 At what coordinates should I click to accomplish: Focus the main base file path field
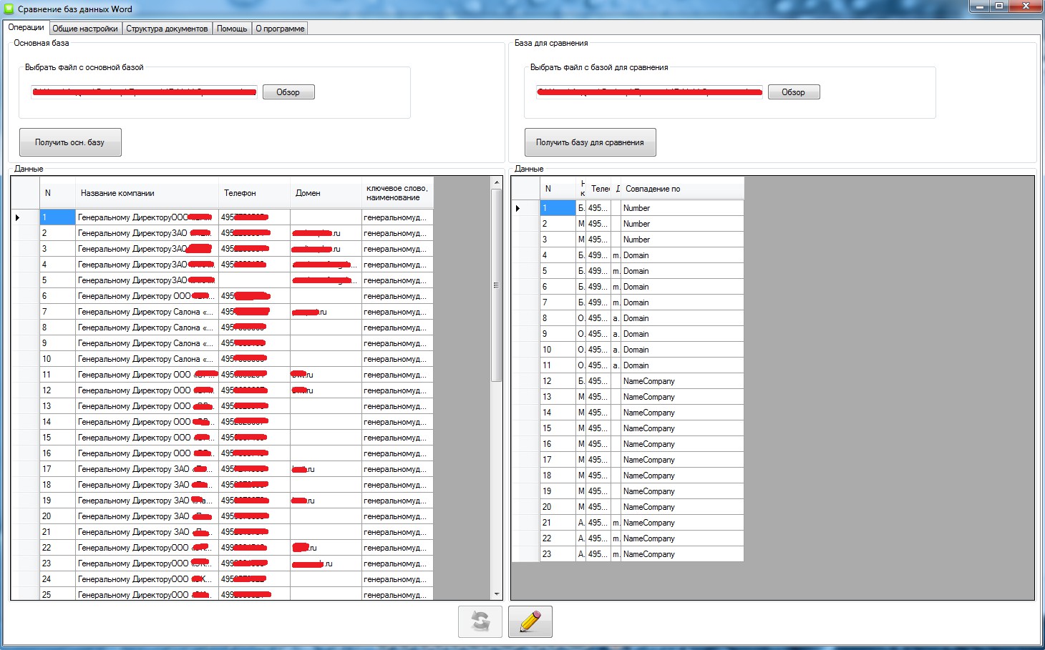click(144, 92)
